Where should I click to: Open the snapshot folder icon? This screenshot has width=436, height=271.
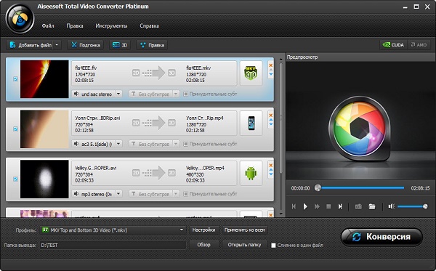point(372,206)
